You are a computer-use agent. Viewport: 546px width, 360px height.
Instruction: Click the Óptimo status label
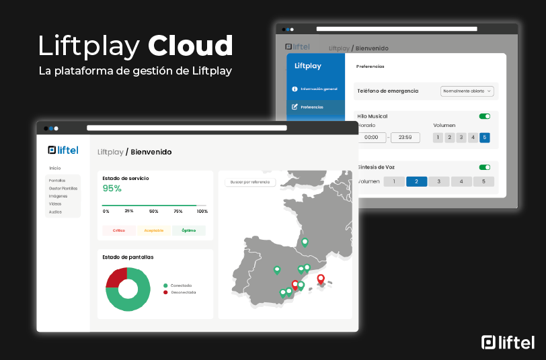pyautogui.click(x=189, y=230)
